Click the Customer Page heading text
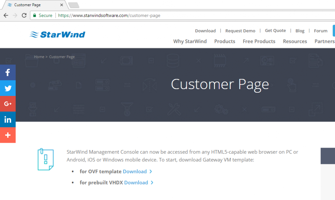 click(x=220, y=84)
